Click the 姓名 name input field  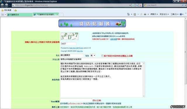(72, 56)
